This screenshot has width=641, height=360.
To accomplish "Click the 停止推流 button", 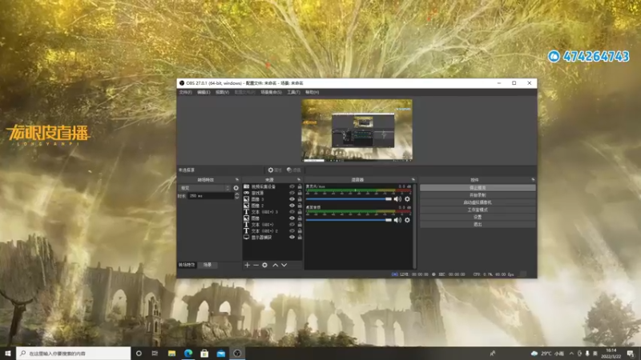I will click(x=478, y=188).
